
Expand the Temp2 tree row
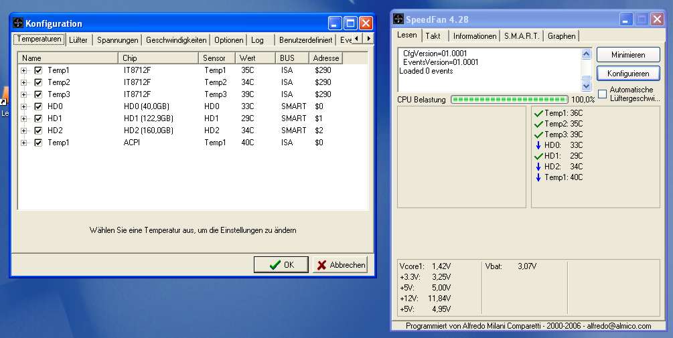(23, 82)
